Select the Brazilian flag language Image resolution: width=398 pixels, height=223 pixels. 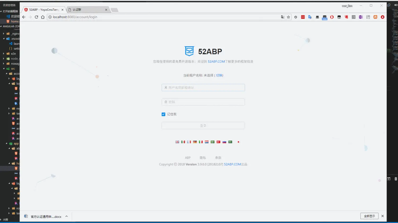tap(213, 142)
